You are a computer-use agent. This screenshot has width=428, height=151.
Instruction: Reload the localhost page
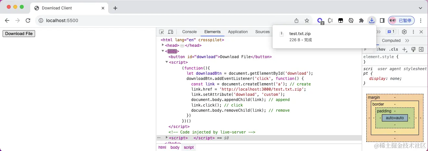coord(28,20)
